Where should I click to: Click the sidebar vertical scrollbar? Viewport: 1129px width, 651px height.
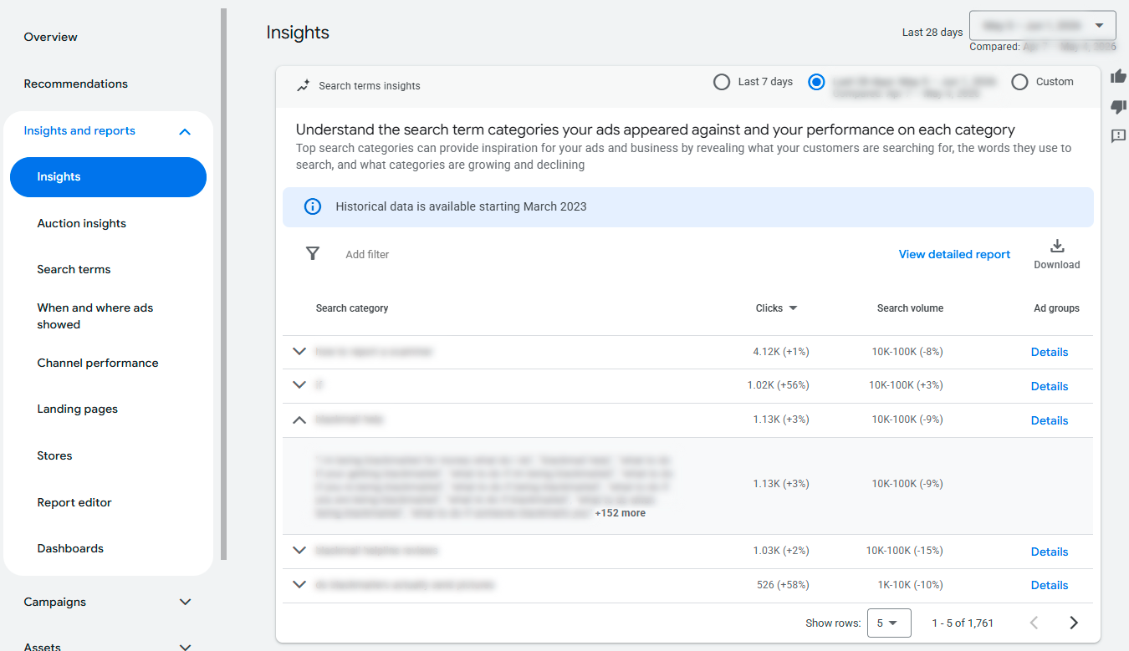(x=224, y=284)
